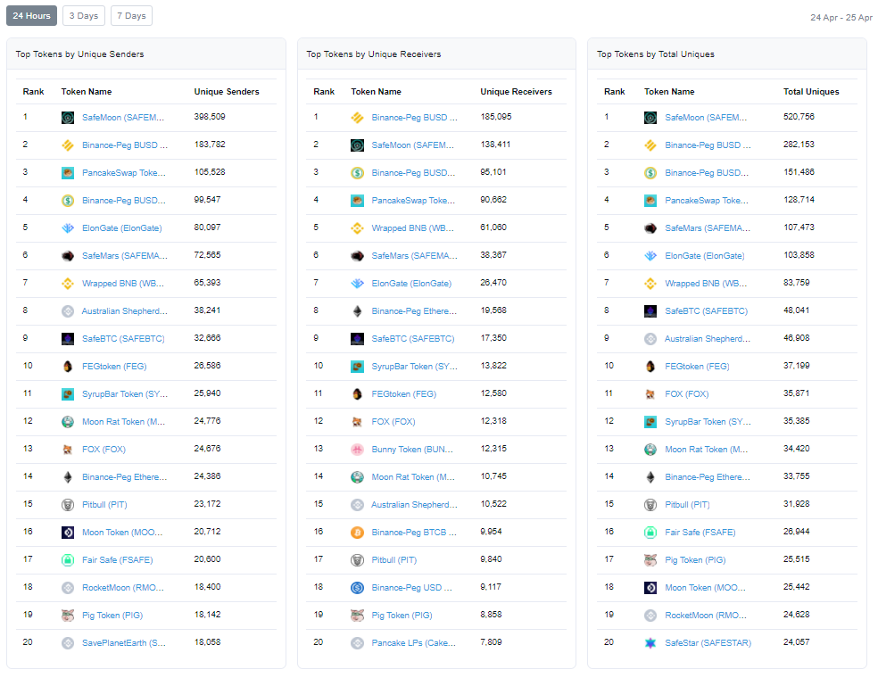Click Fair Safe icon in Unique Senders table
878x678 pixels.
[x=68, y=560]
